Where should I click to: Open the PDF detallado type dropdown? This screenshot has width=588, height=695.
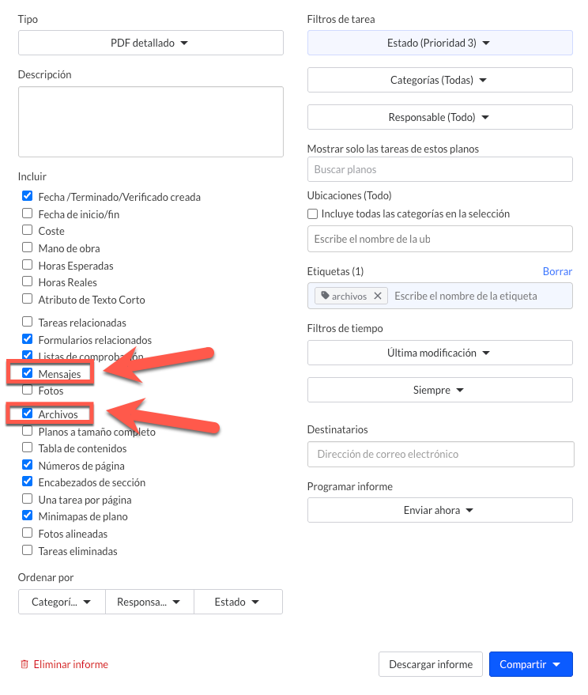click(151, 43)
